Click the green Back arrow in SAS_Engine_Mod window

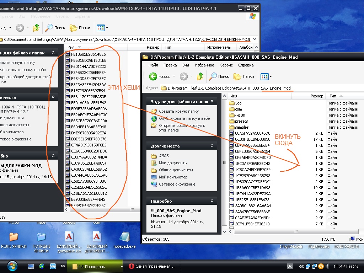(153, 76)
